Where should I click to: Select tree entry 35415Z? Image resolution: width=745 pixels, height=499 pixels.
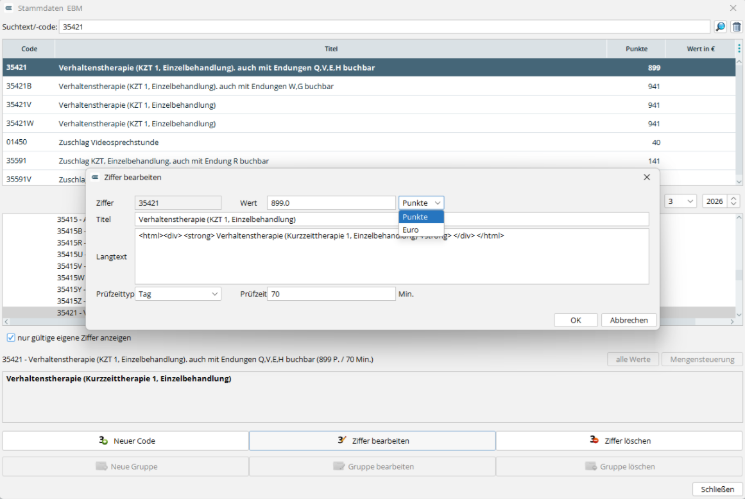[x=71, y=301]
